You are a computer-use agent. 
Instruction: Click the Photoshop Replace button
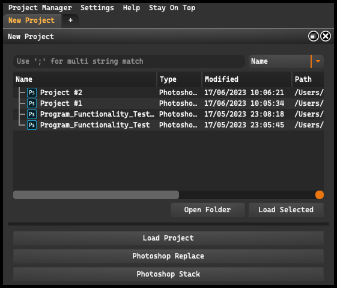coord(168,256)
